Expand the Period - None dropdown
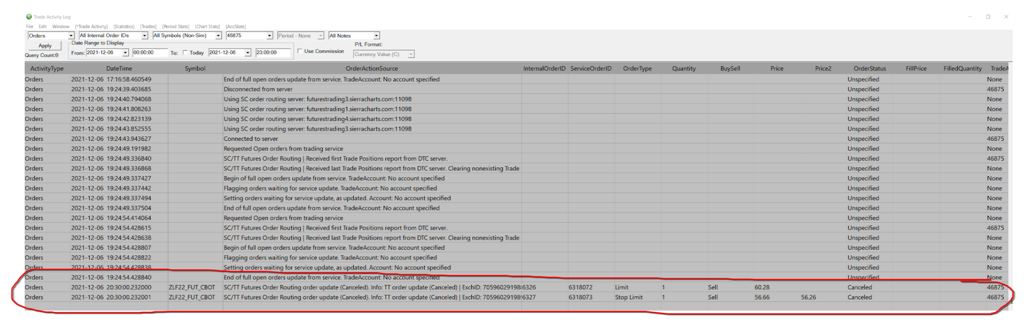Image resolution: width=1024 pixels, height=325 pixels. pos(321,36)
